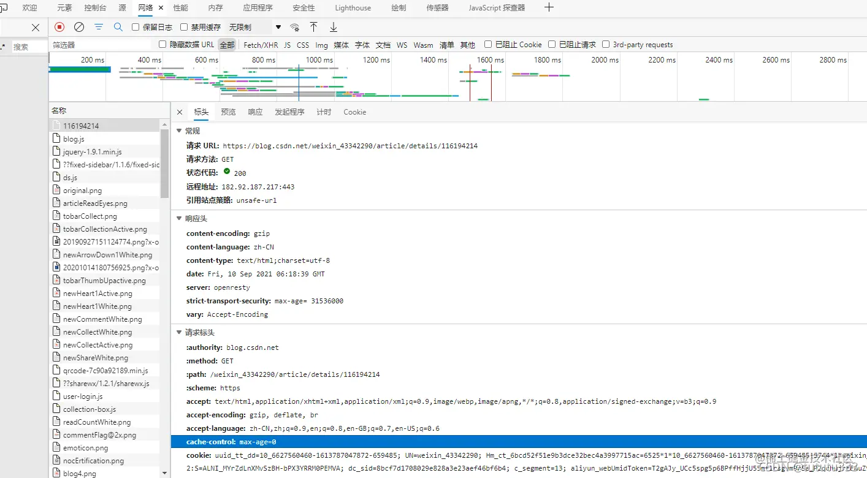
Task: Open the Lighthouse tab
Action: (x=353, y=8)
